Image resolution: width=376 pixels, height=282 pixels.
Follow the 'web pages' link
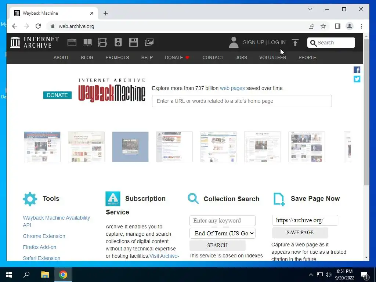pyautogui.click(x=232, y=88)
